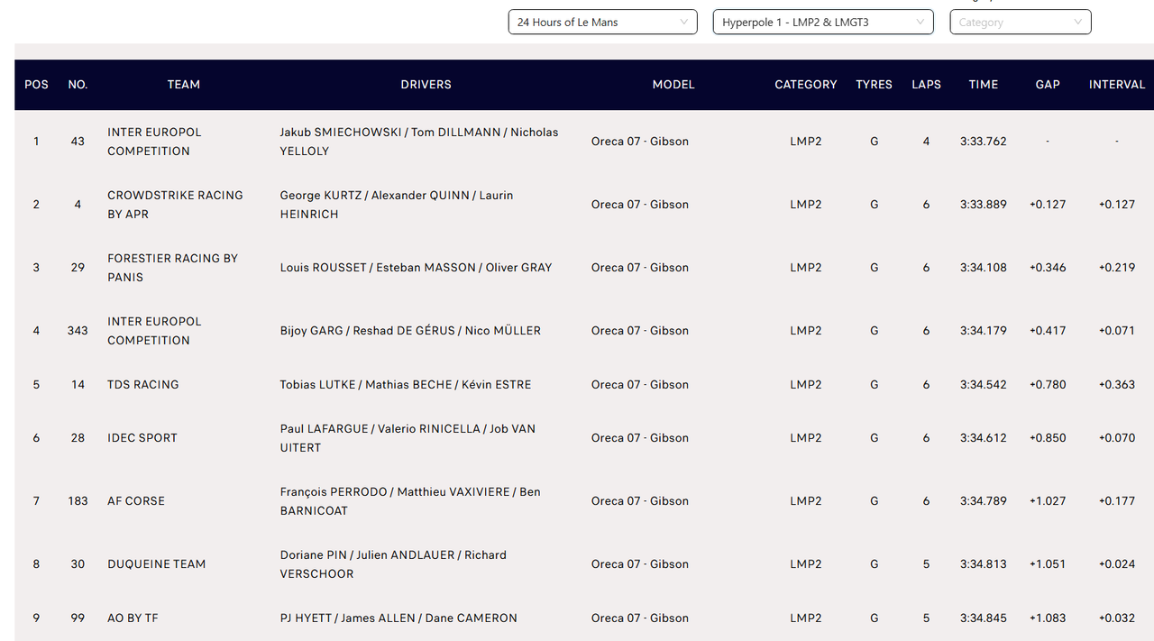Screen dimensions: 1154x641
Task: Click the TEAM column header
Action: (x=184, y=85)
